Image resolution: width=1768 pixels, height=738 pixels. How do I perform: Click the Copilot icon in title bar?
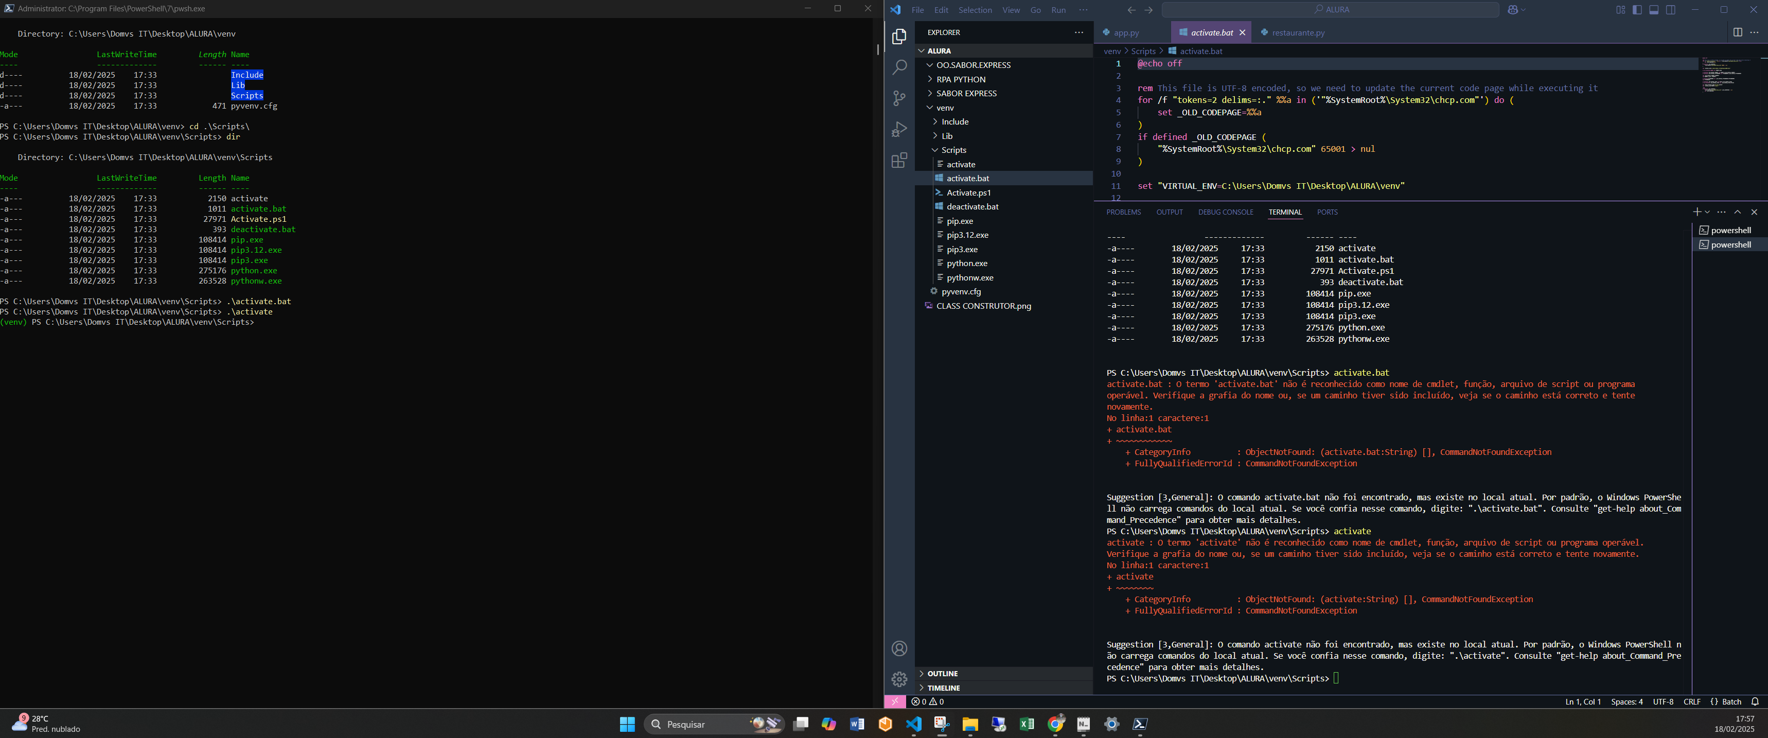(1513, 10)
